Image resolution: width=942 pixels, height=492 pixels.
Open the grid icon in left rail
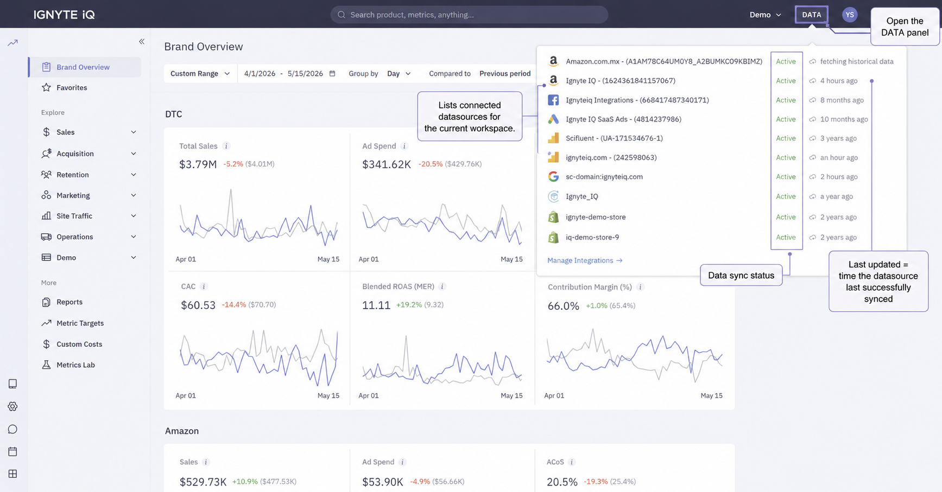coord(12,474)
